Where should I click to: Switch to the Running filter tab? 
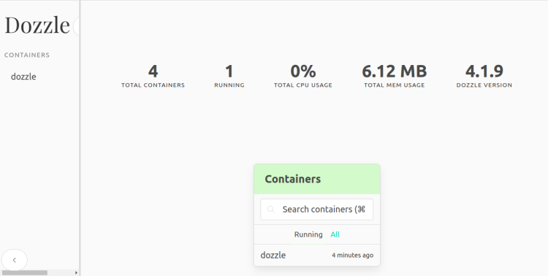[x=308, y=234]
